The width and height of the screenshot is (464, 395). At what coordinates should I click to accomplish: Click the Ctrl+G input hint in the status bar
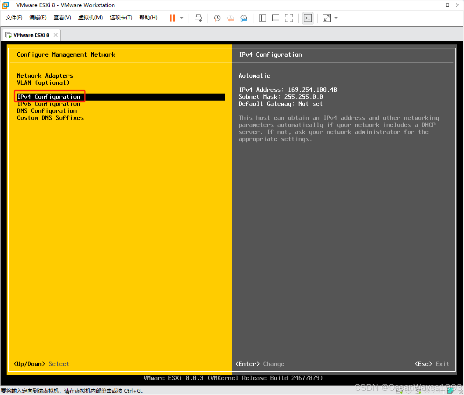pyautogui.click(x=72, y=391)
